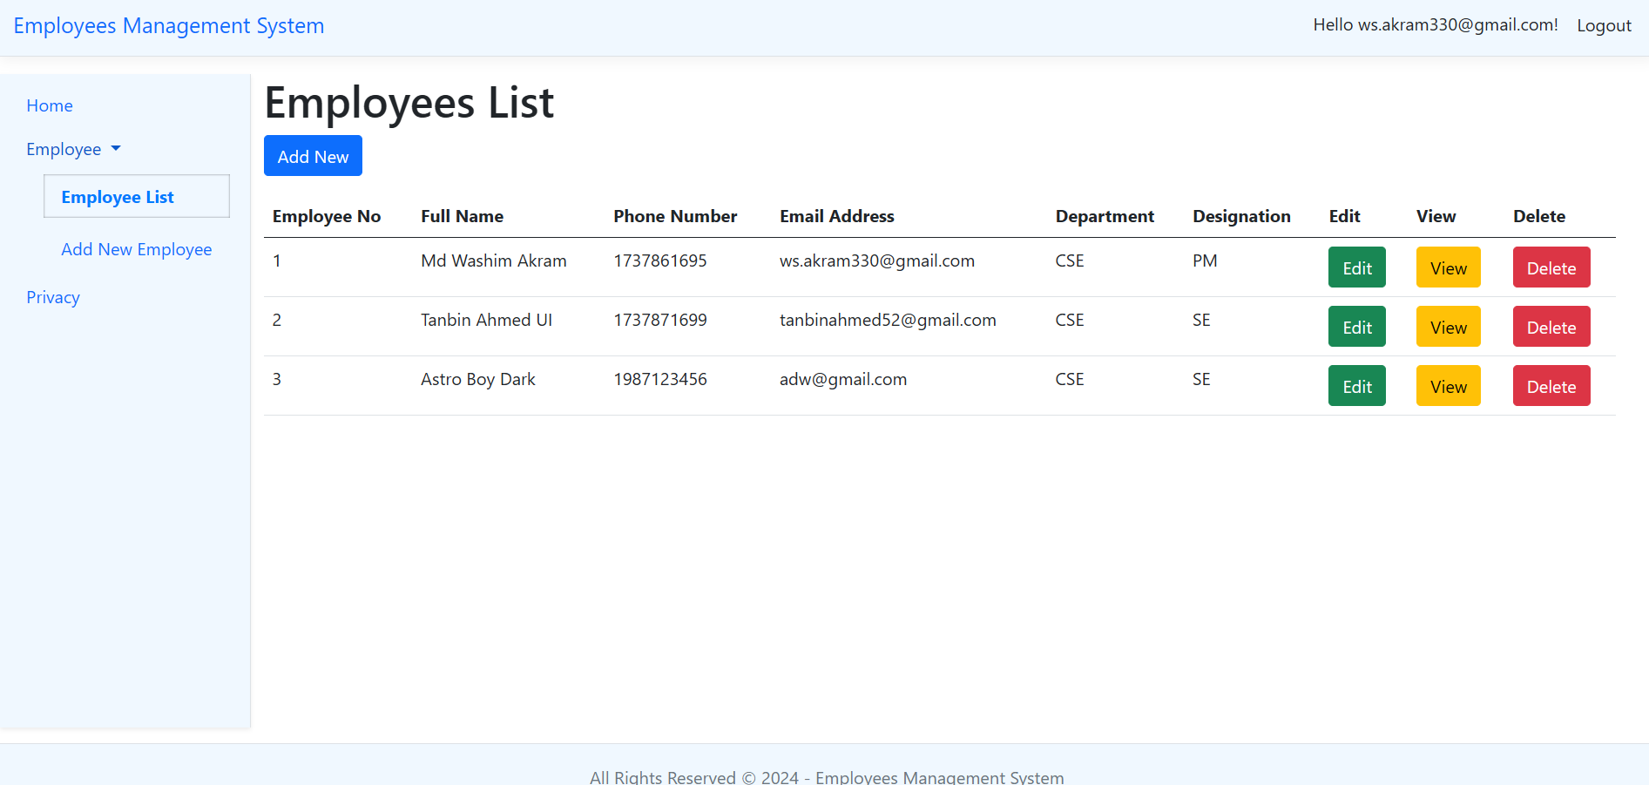Select Employee List sidebar item
This screenshot has width=1649, height=785.
coord(137,196)
